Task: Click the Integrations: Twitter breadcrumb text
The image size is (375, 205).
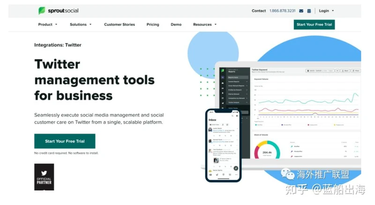Action: point(58,45)
